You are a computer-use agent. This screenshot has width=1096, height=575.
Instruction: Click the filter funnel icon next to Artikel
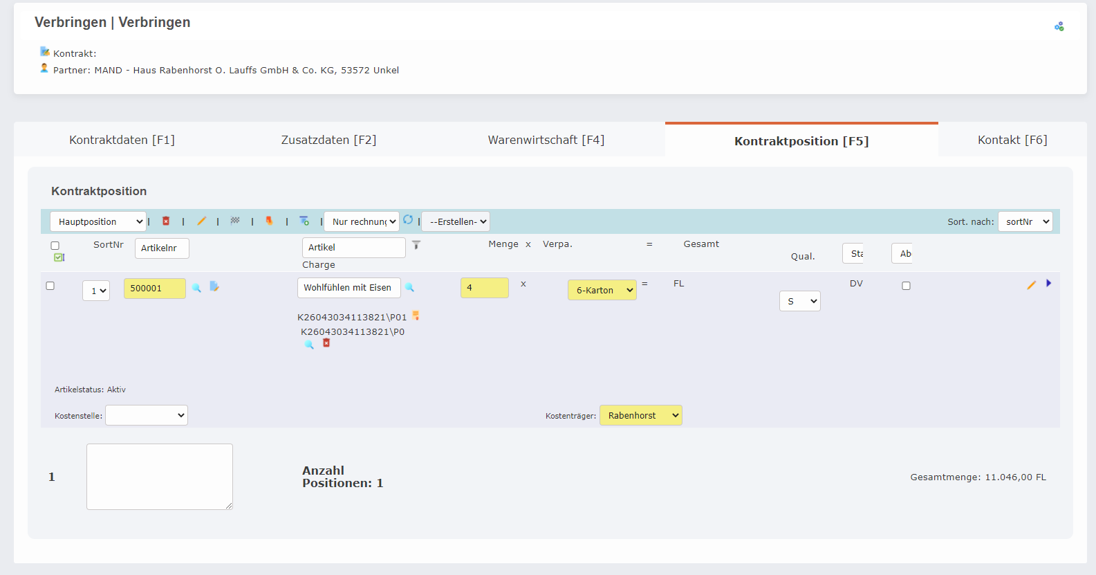(x=416, y=245)
